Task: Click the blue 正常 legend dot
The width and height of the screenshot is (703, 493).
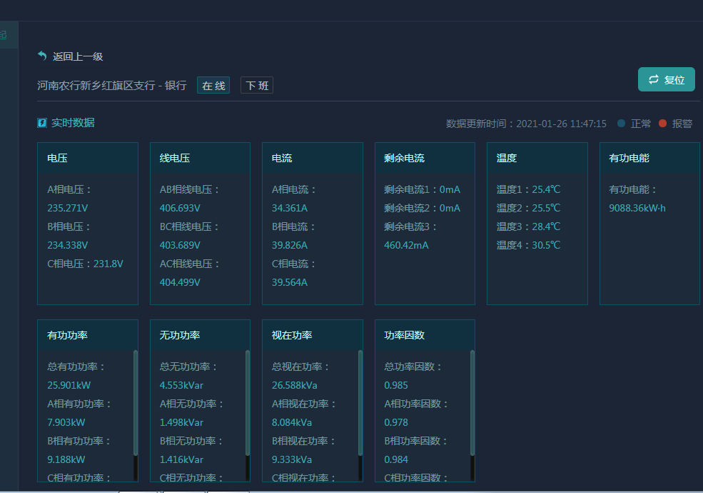Action: pos(621,124)
